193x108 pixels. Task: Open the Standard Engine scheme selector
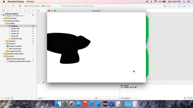pyautogui.click(x=32, y=6)
